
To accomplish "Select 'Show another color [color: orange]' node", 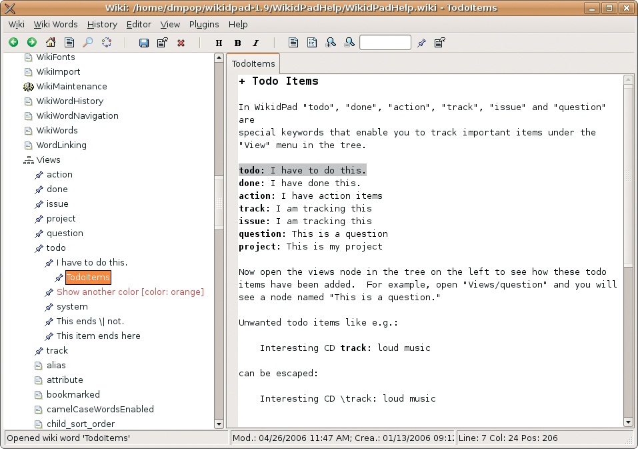I will tap(130, 292).
